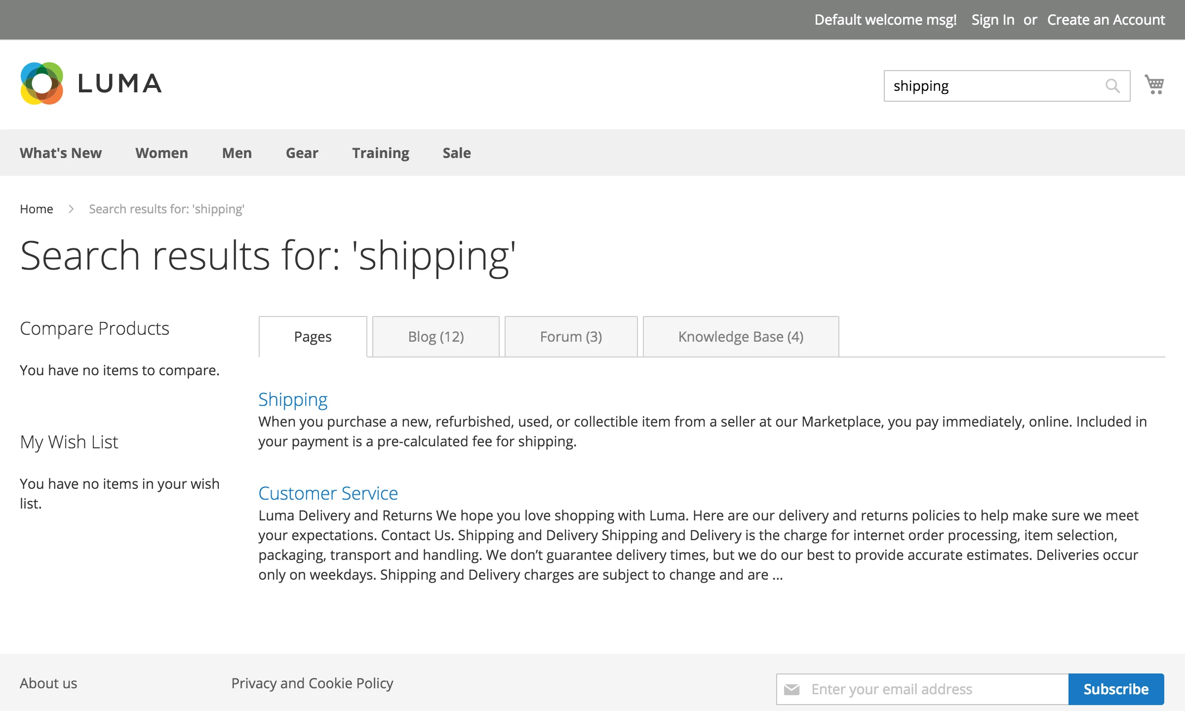Image resolution: width=1185 pixels, height=711 pixels.
Task: Open the shopping cart icon
Action: click(1154, 85)
